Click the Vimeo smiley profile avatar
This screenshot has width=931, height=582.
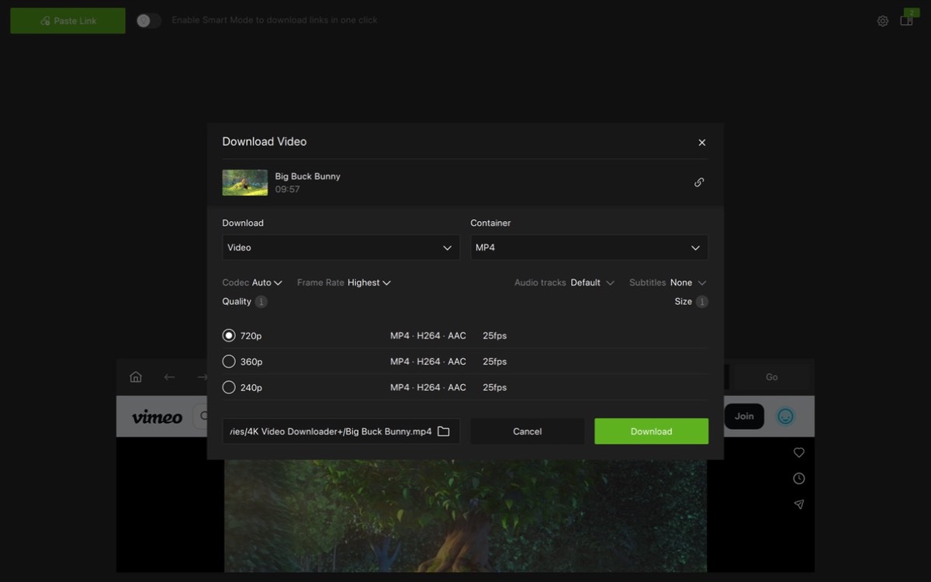(x=786, y=417)
